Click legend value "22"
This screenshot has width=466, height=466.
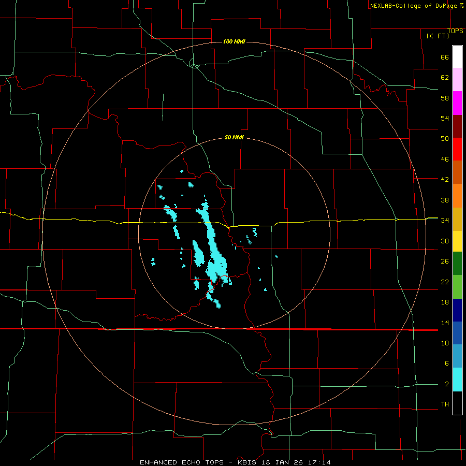[x=445, y=282]
